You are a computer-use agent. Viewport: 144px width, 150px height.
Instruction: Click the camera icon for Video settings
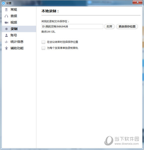click(6, 22)
